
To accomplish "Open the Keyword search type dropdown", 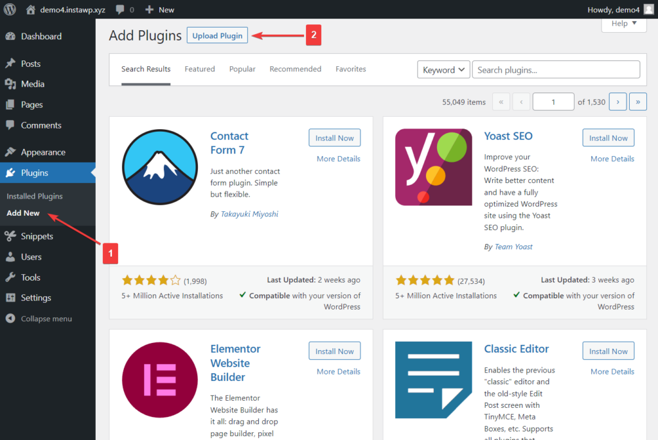I will (443, 69).
